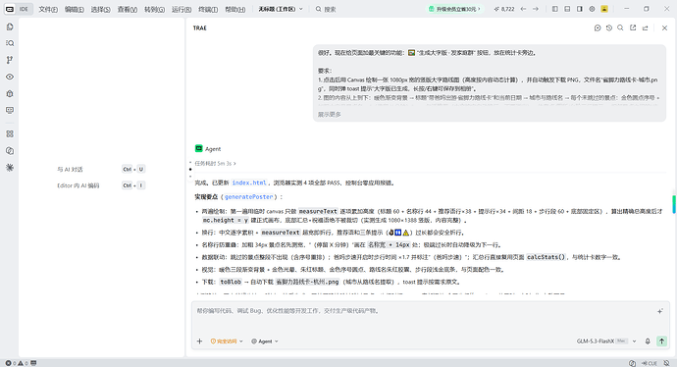Screen dimensions: 677x367
Task: Click the 8,722 credits indicator
Action: pyautogui.click(x=504, y=9)
